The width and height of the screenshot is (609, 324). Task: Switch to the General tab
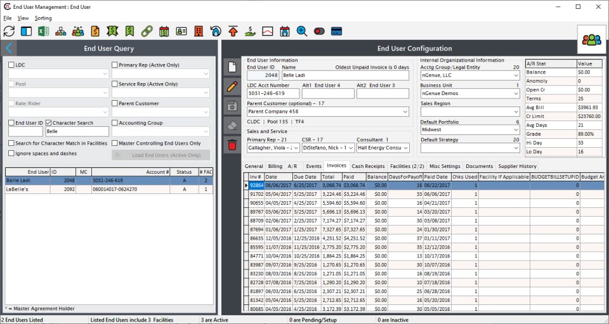[x=254, y=166]
